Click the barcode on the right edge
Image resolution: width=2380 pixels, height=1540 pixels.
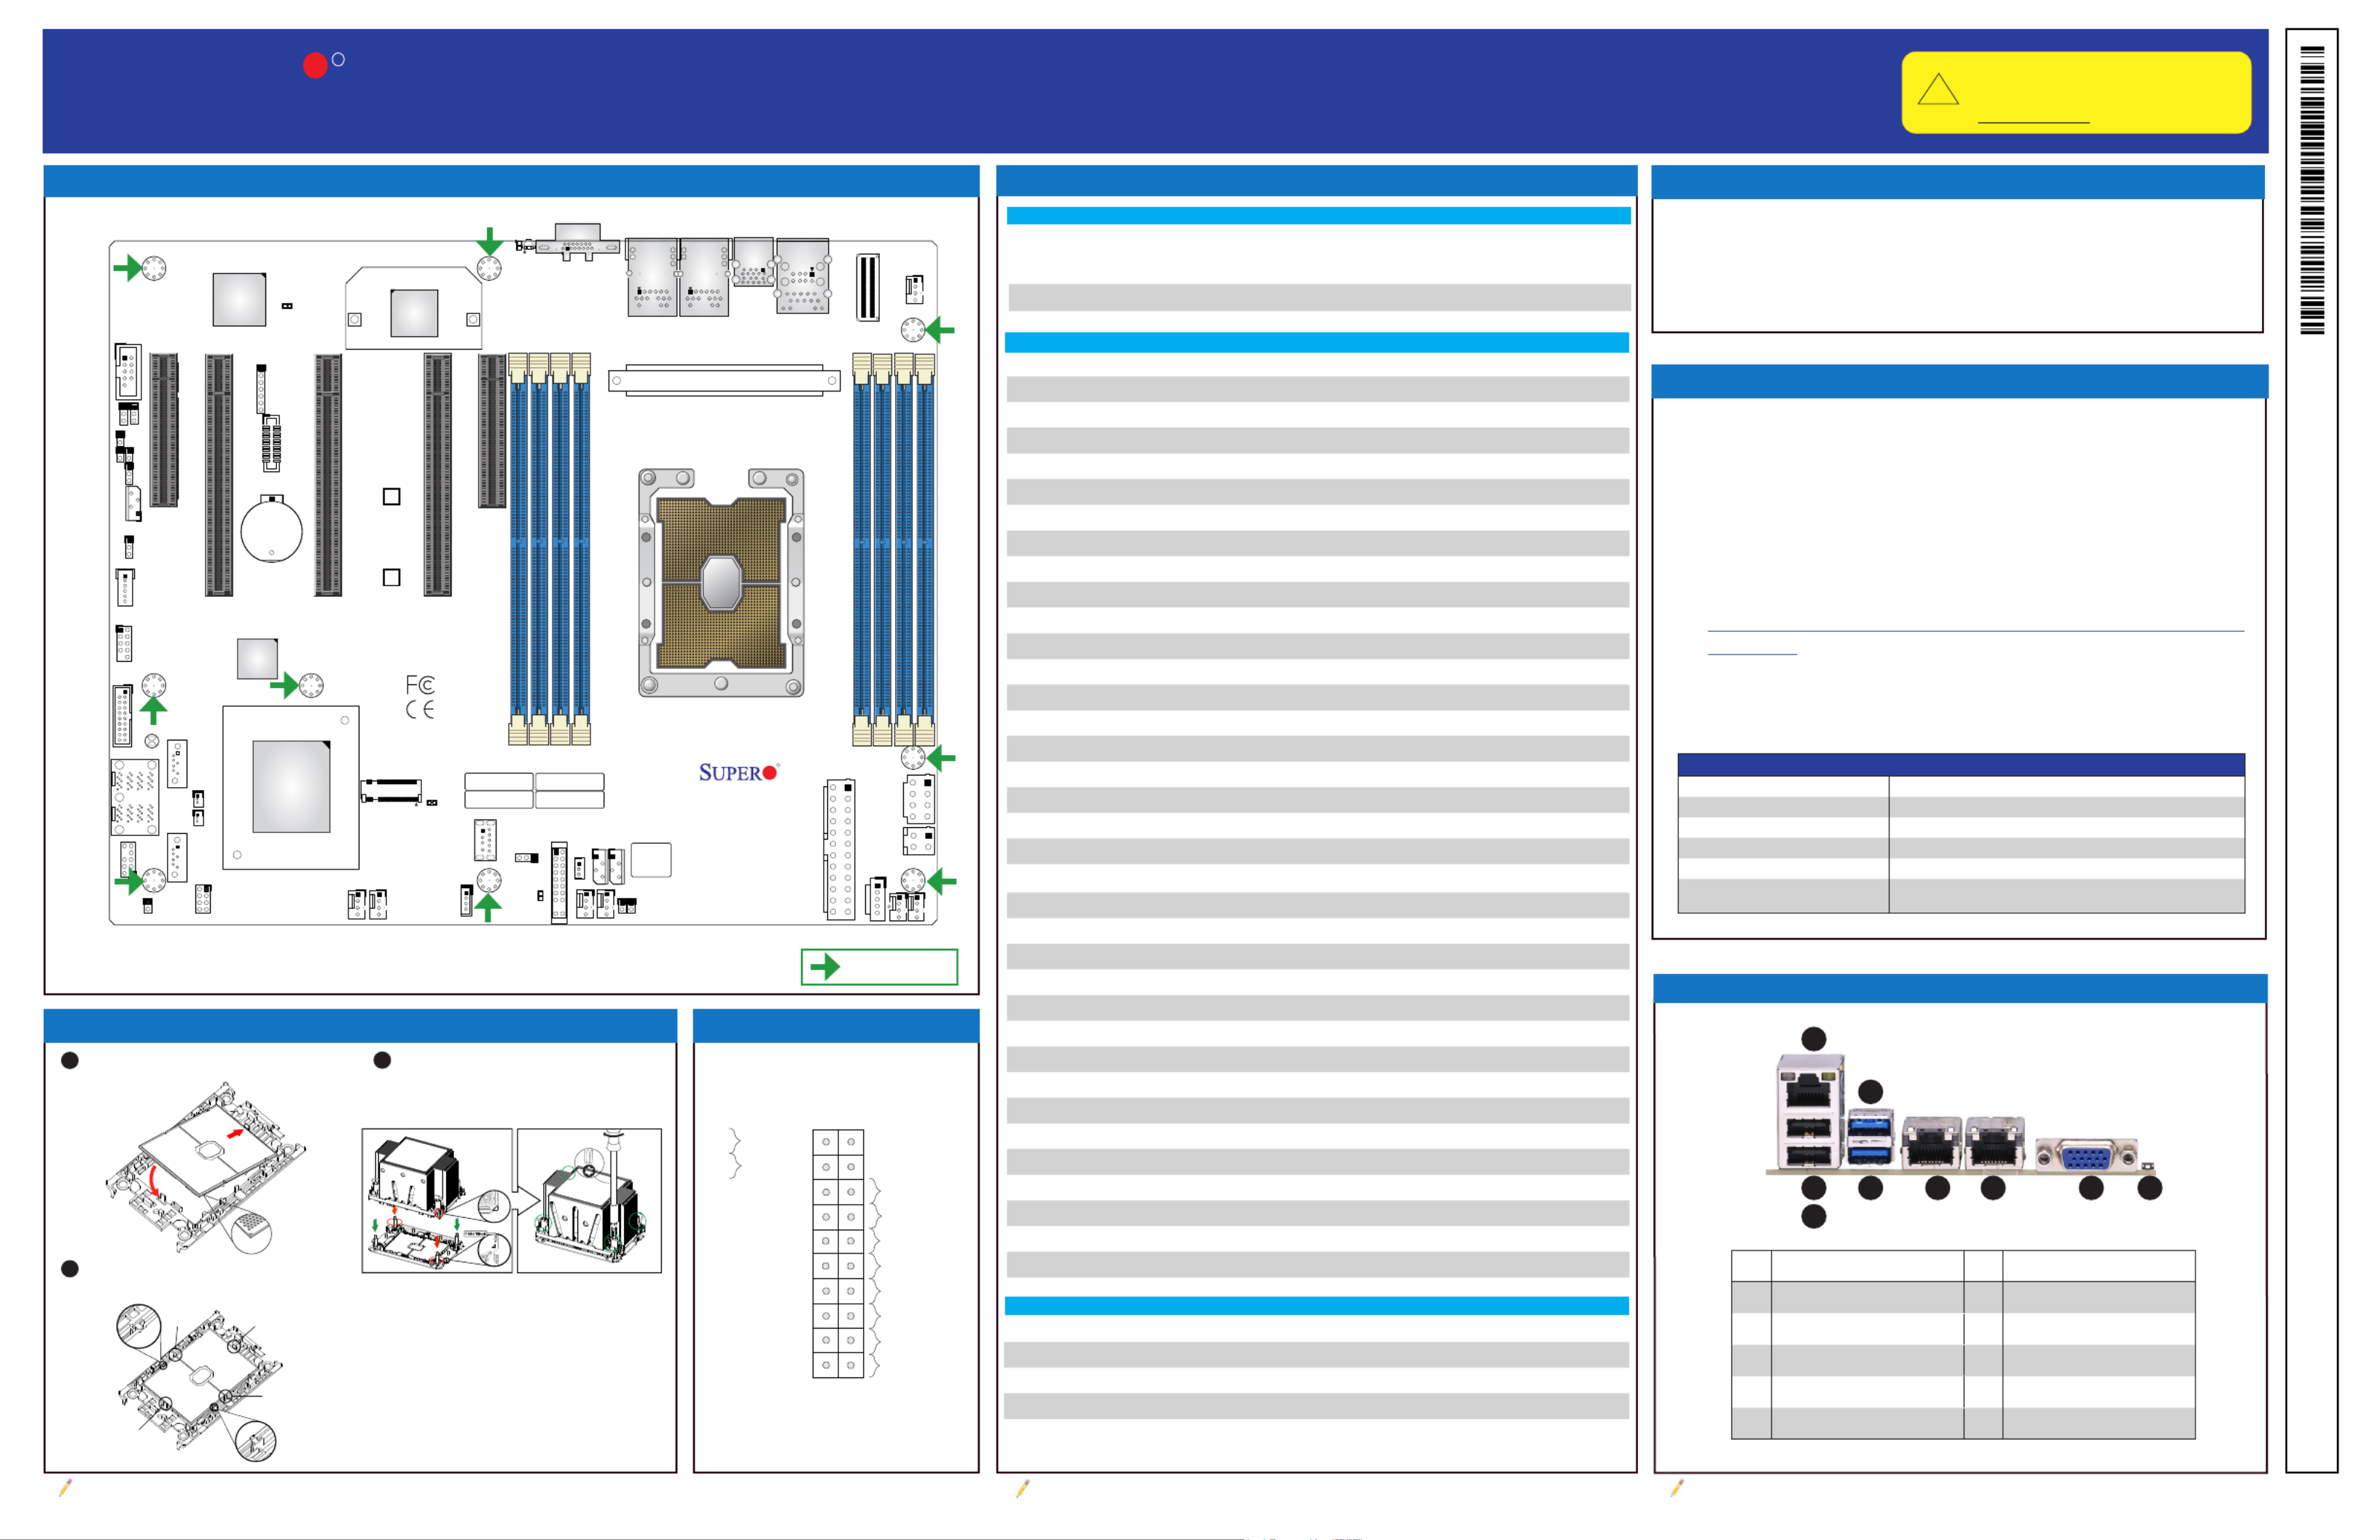(x=2312, y=190)
